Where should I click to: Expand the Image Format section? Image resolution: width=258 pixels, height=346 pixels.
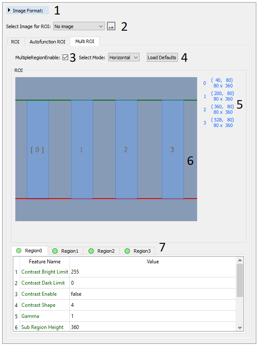click(27, 10)
